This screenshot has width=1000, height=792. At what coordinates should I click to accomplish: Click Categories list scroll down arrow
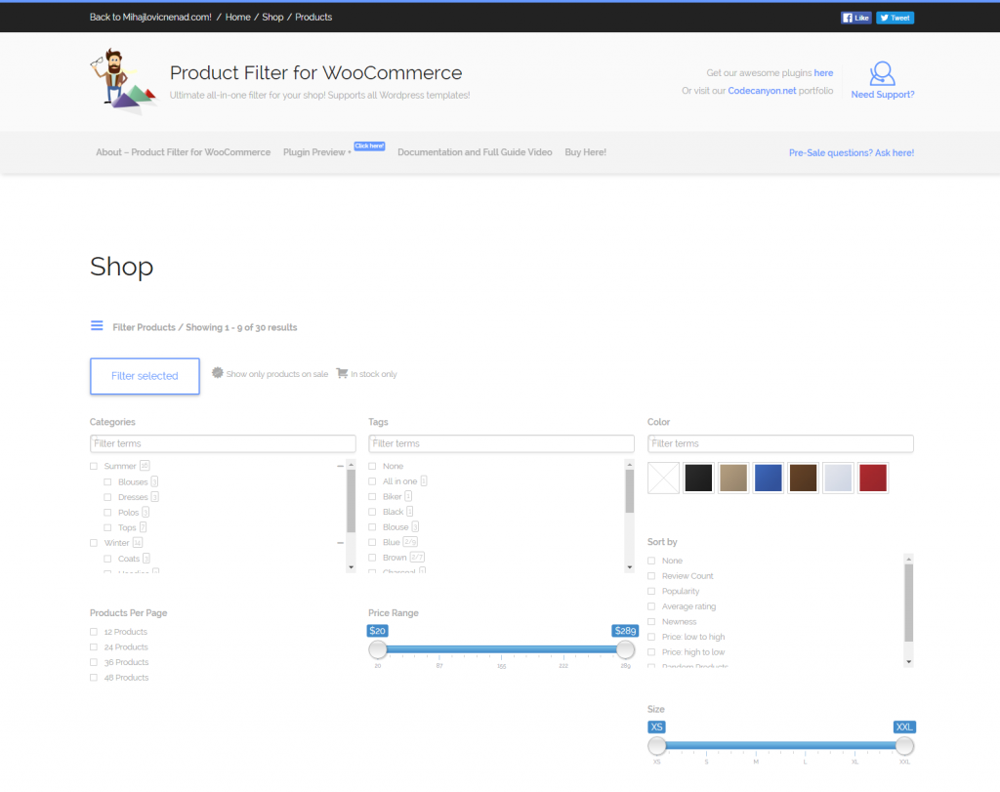click(351, 567)
